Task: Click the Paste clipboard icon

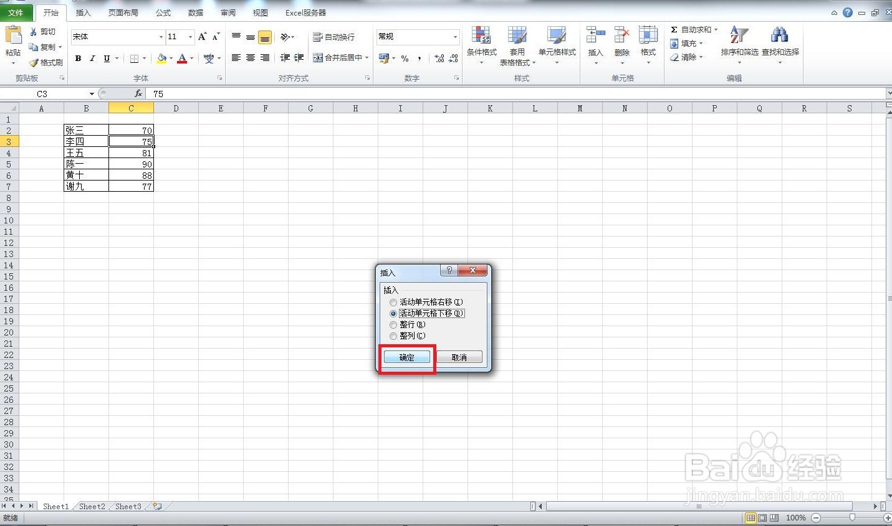Action: pos(13,35)
